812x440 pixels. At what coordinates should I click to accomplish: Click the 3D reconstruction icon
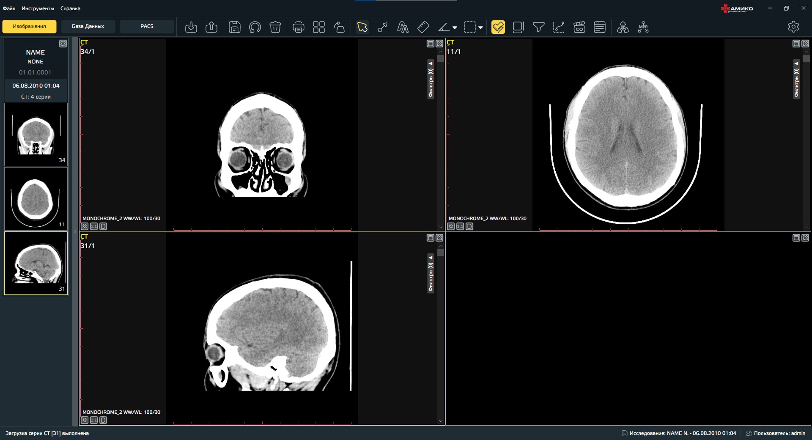point(623,27)
